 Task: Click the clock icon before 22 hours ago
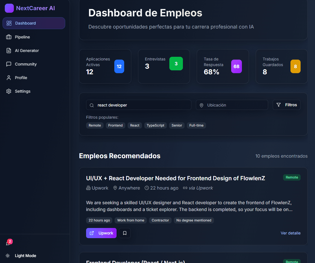click(x=147, y=188)
